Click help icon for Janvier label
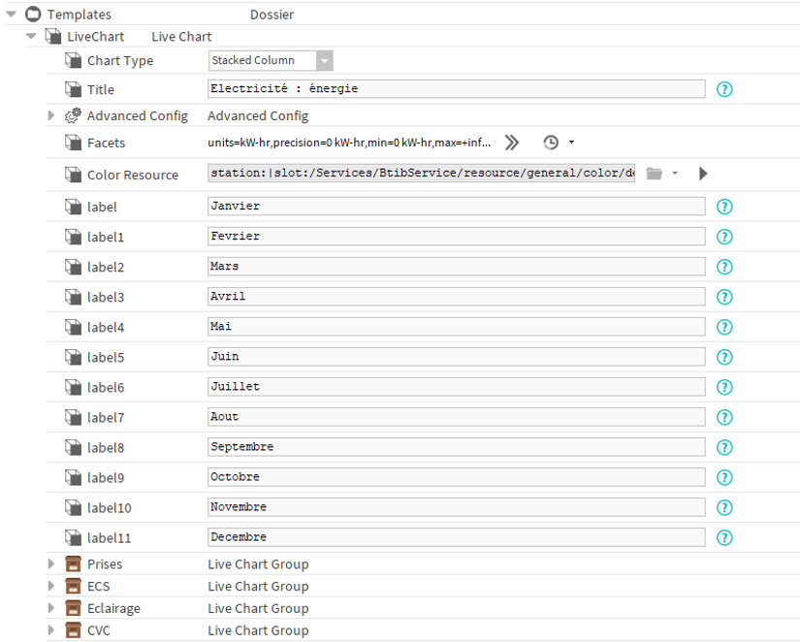This screenshot has width=800, height=642. point(724,207)
